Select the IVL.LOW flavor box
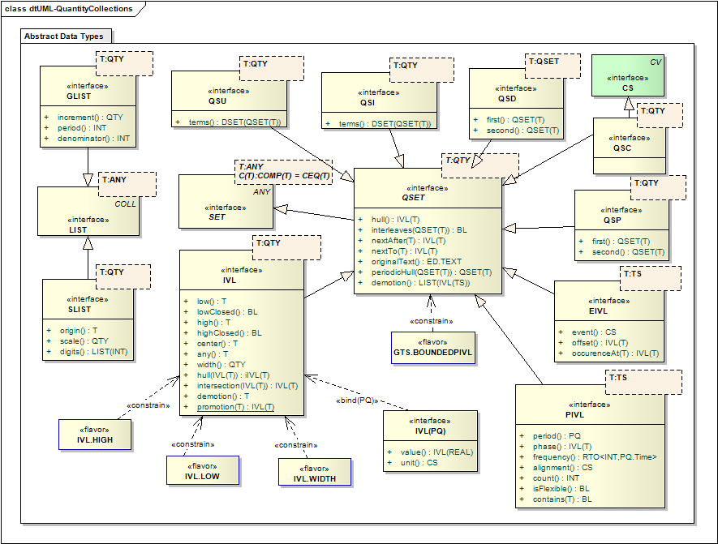 coord(202,471)
